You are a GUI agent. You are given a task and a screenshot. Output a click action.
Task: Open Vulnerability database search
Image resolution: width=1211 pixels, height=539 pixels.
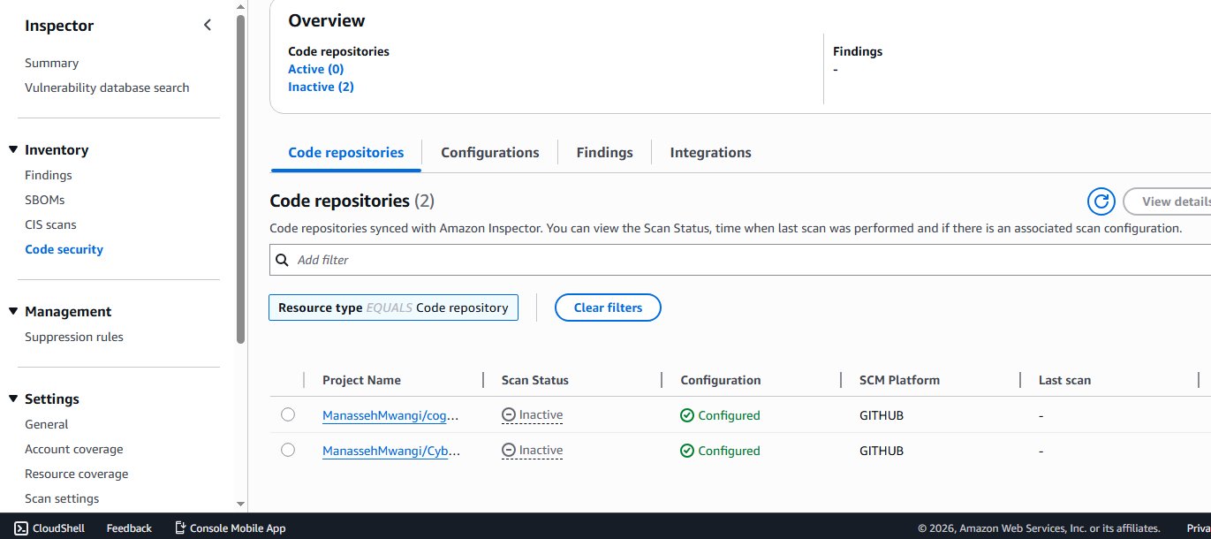107,87
